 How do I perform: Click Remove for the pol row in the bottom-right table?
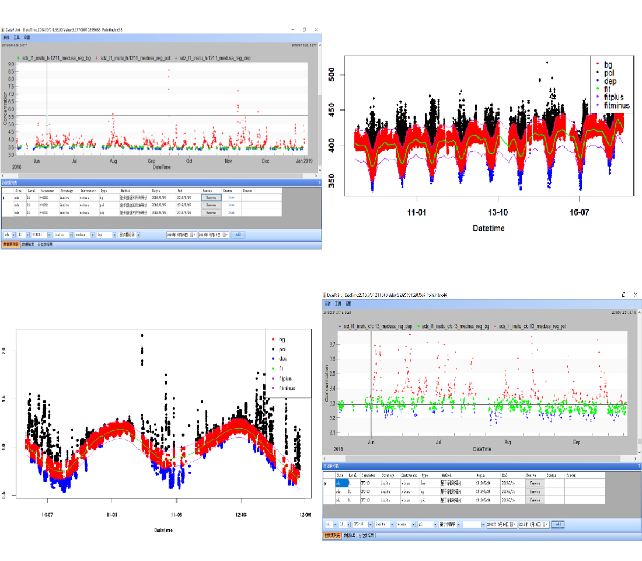535,501
